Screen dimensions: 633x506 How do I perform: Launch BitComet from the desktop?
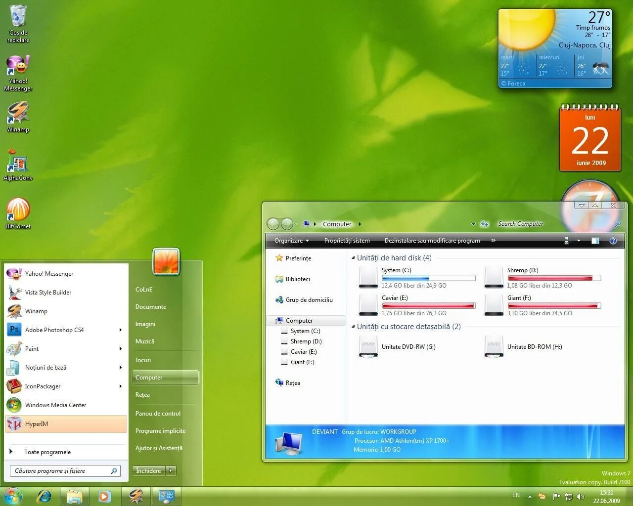(x=18, y=213)
